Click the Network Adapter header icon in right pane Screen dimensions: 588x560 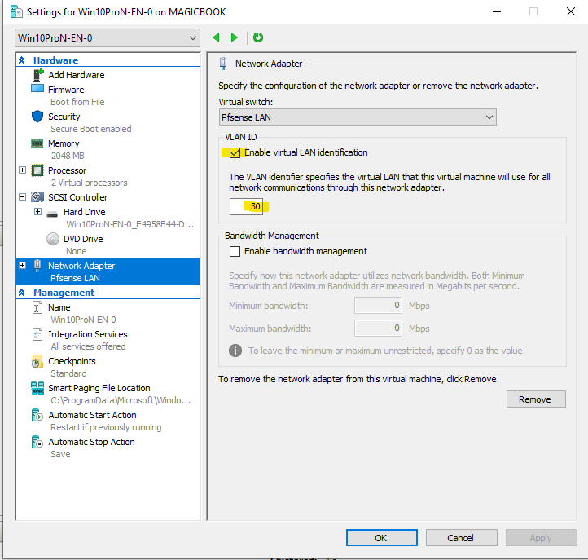(x=223, y=64)
